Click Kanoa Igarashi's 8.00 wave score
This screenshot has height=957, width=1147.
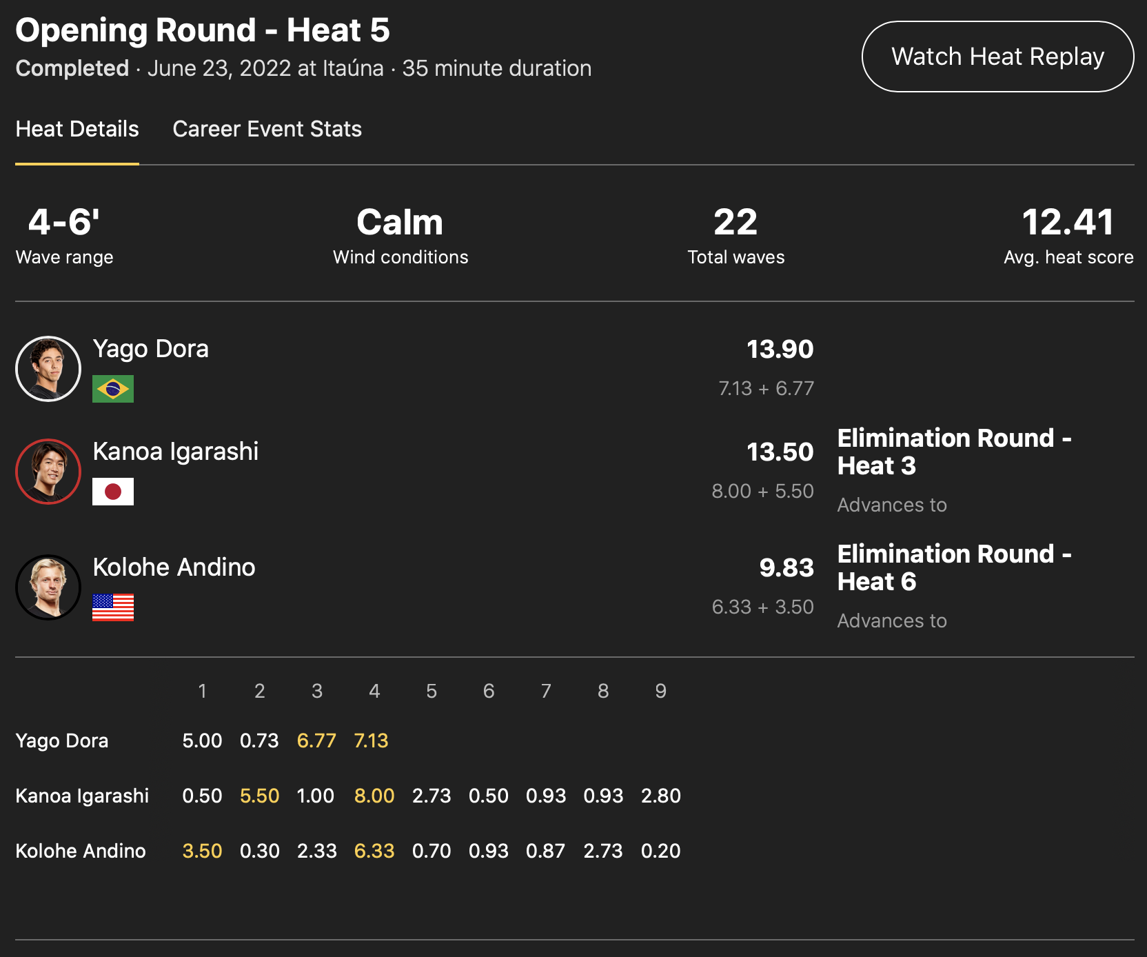click(374, 796)
